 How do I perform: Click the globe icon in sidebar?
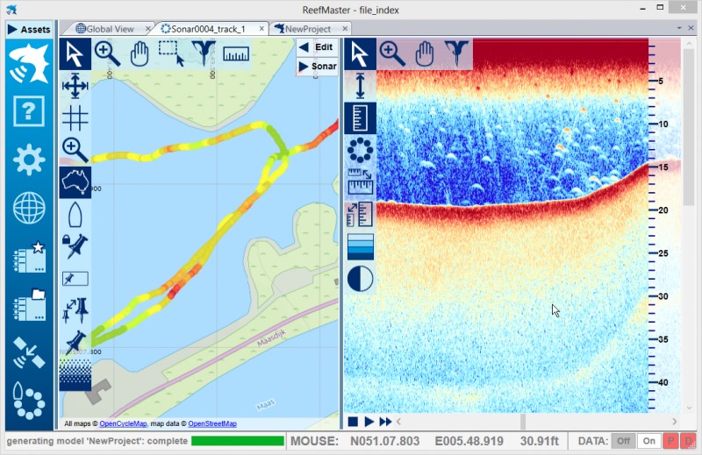29,209
